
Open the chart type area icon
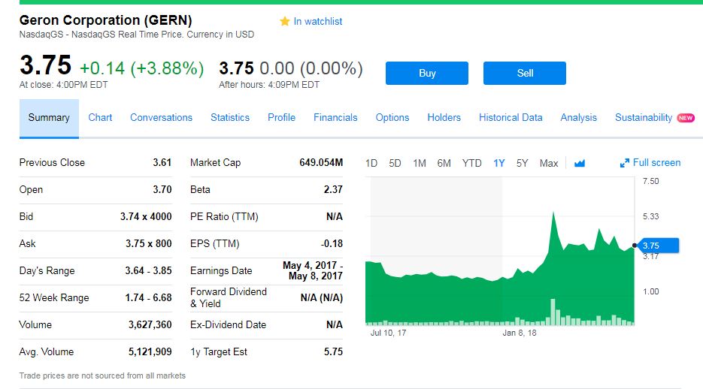(x=579, y=163)
